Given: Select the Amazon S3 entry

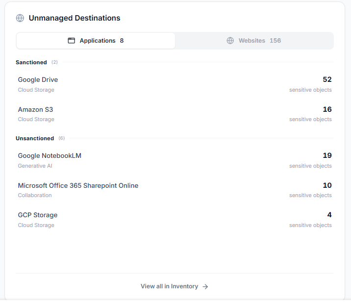Looking at the screenshot, I should [x=175, y=114].
